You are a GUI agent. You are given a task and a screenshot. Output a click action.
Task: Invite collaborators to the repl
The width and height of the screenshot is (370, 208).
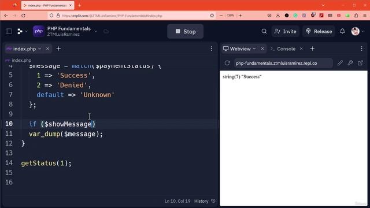(286, 31)
